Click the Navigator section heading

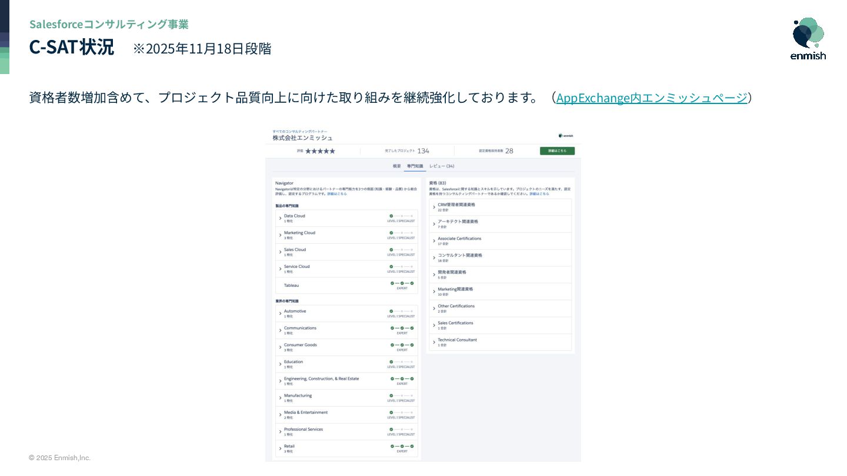[x=284, y=183]
